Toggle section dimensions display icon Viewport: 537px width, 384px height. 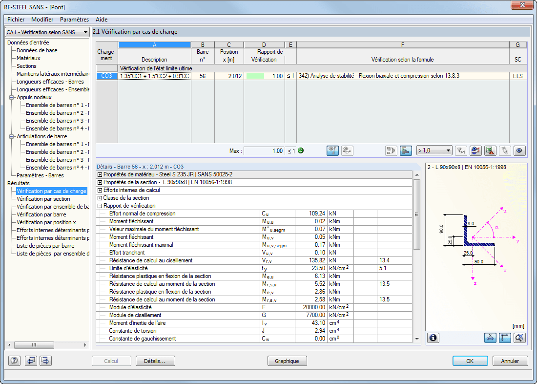point(491,338)
